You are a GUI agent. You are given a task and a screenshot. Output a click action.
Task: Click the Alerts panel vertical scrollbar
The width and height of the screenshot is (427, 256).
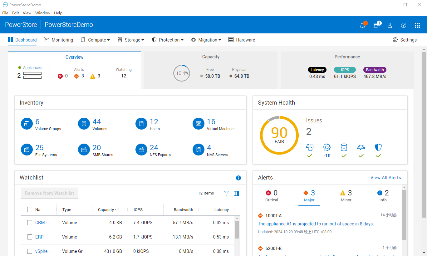coord(405,215)
